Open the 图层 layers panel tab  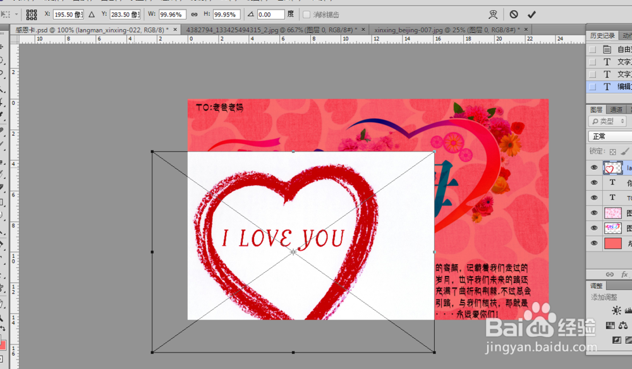click(596, 109)
